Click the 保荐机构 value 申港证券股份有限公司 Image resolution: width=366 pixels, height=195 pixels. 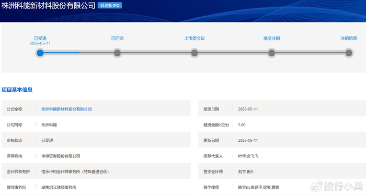coord(61,156)
